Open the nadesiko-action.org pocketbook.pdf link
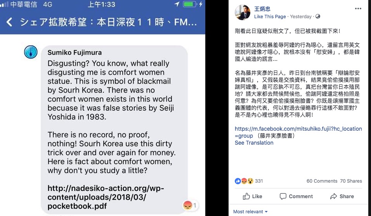Image resolution: width=371 pixels, height=216 pixels. point(106,197)
